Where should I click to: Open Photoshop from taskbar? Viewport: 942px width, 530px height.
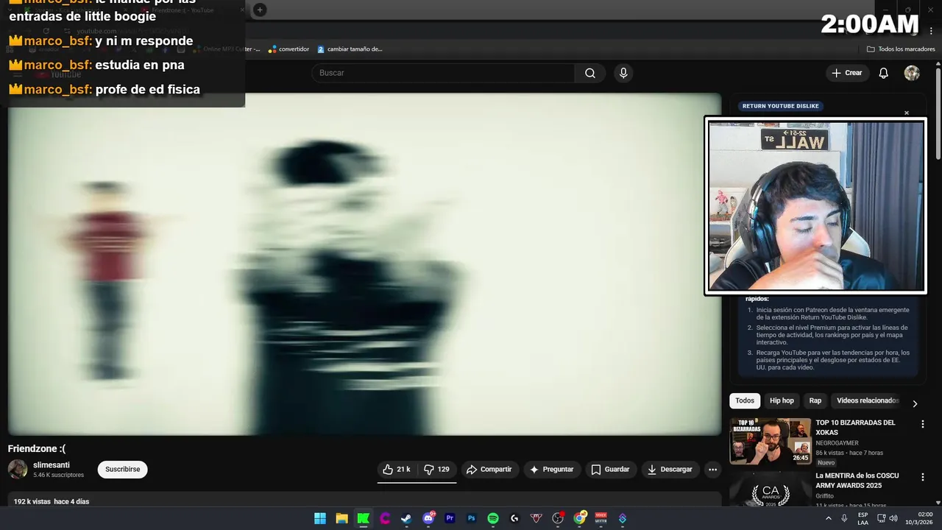[471, 518]
